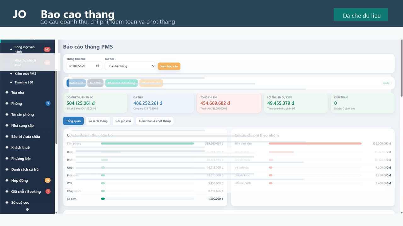Image resolution: width=403 pixels, height=226 pixels.
Task: Click the Checklist chốt tháng button
Action: click(122, 83)
